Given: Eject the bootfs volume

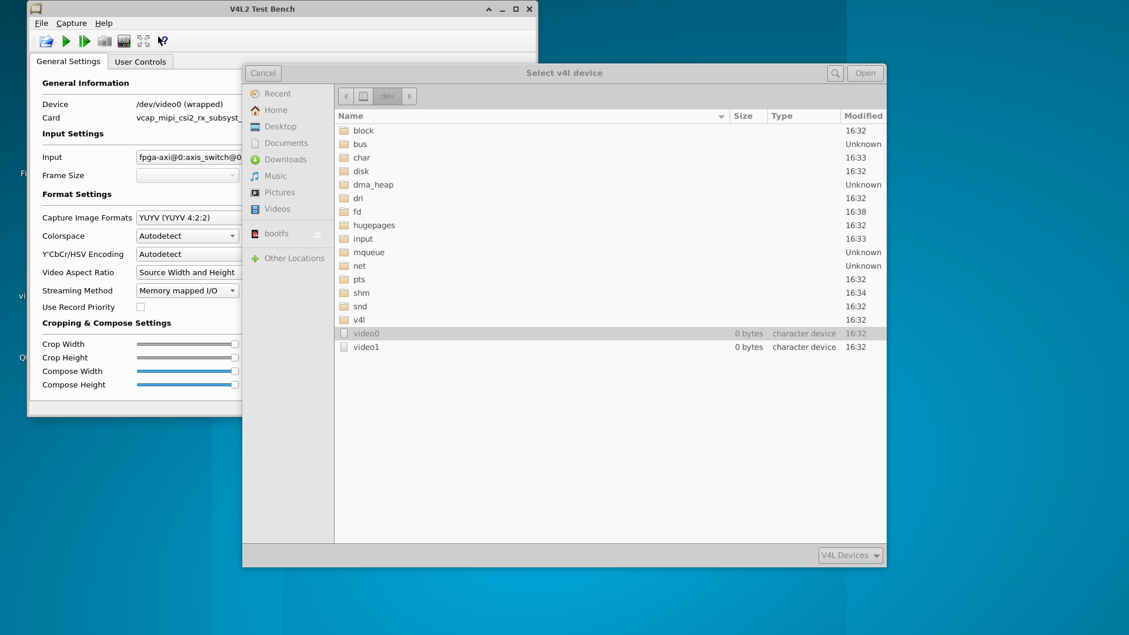Looking at the screenshot, I should tap(318, 234).
